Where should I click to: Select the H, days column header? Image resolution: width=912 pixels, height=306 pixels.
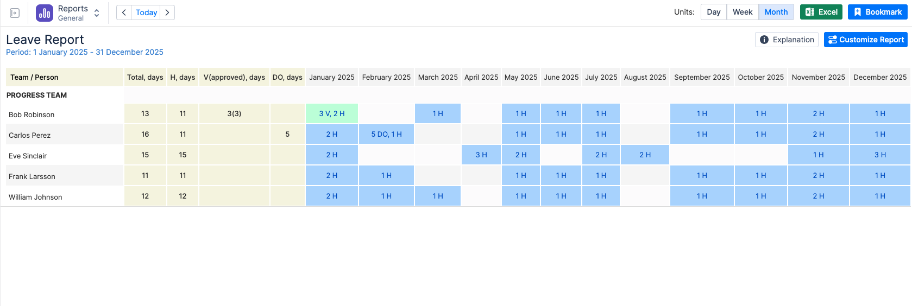point(183,77)
